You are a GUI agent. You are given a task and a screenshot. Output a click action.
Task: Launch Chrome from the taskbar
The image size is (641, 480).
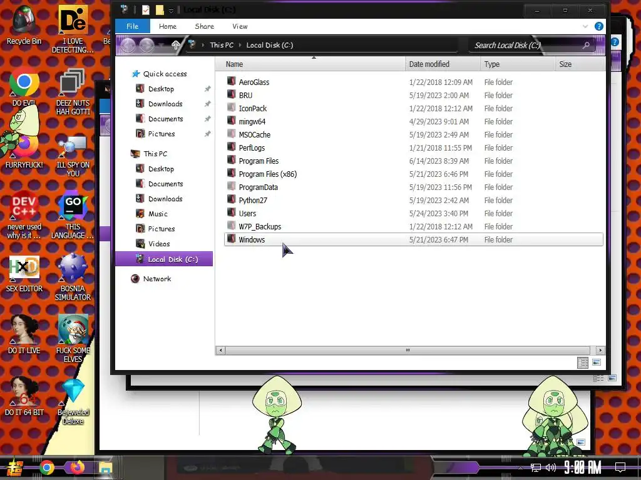pyautogui.click(x=46, y=467)
